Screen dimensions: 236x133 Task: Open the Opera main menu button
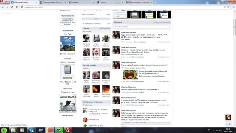tap(4, 1)
